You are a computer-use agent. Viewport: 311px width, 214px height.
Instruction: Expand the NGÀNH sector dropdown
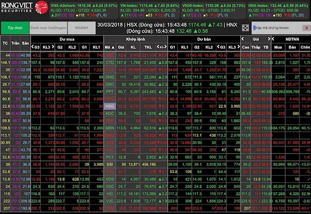click(81, 28)
